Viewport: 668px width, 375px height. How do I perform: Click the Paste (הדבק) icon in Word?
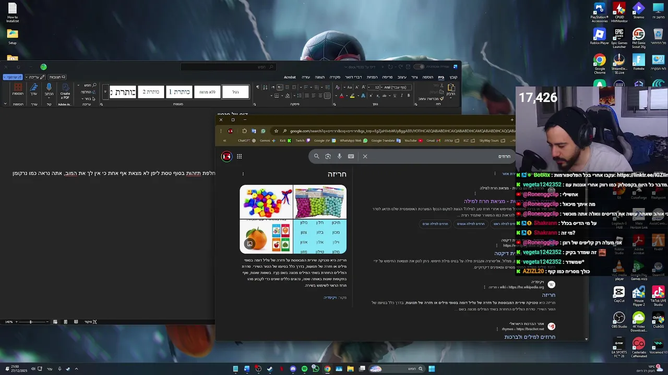pos(451,87)
